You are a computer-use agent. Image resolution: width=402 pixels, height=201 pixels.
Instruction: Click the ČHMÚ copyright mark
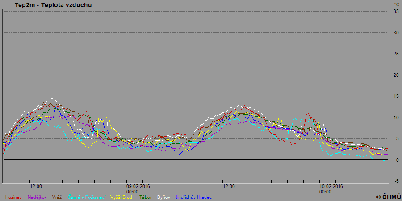point(388,197)
